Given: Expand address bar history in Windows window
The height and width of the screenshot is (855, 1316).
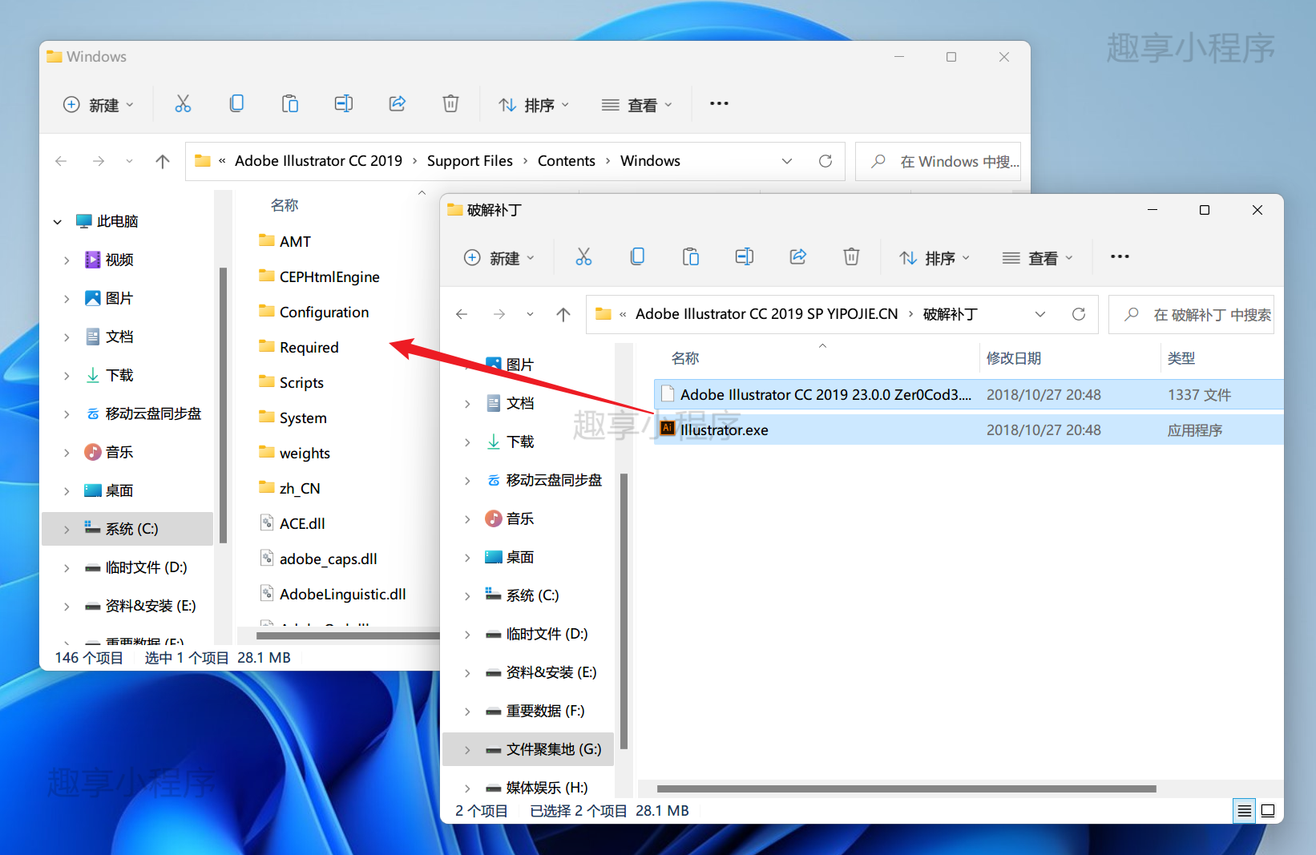Looking at the screenshot, I should pyautogui.click(x=787, y=161).
